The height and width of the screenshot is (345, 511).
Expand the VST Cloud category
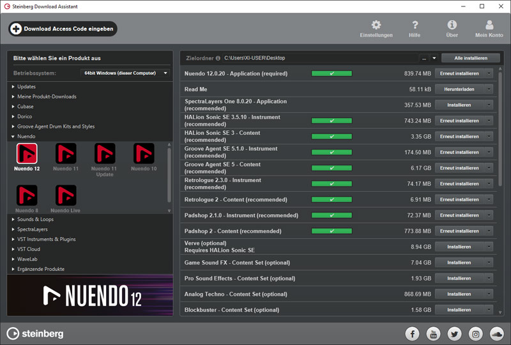tap(13, 249)
